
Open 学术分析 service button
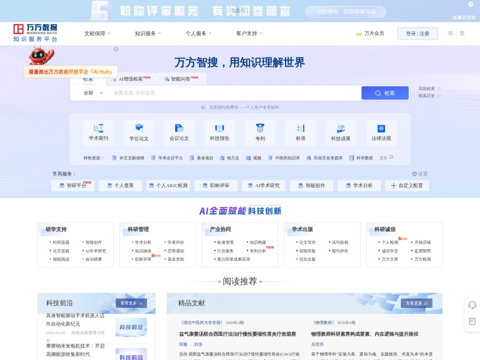359,185
